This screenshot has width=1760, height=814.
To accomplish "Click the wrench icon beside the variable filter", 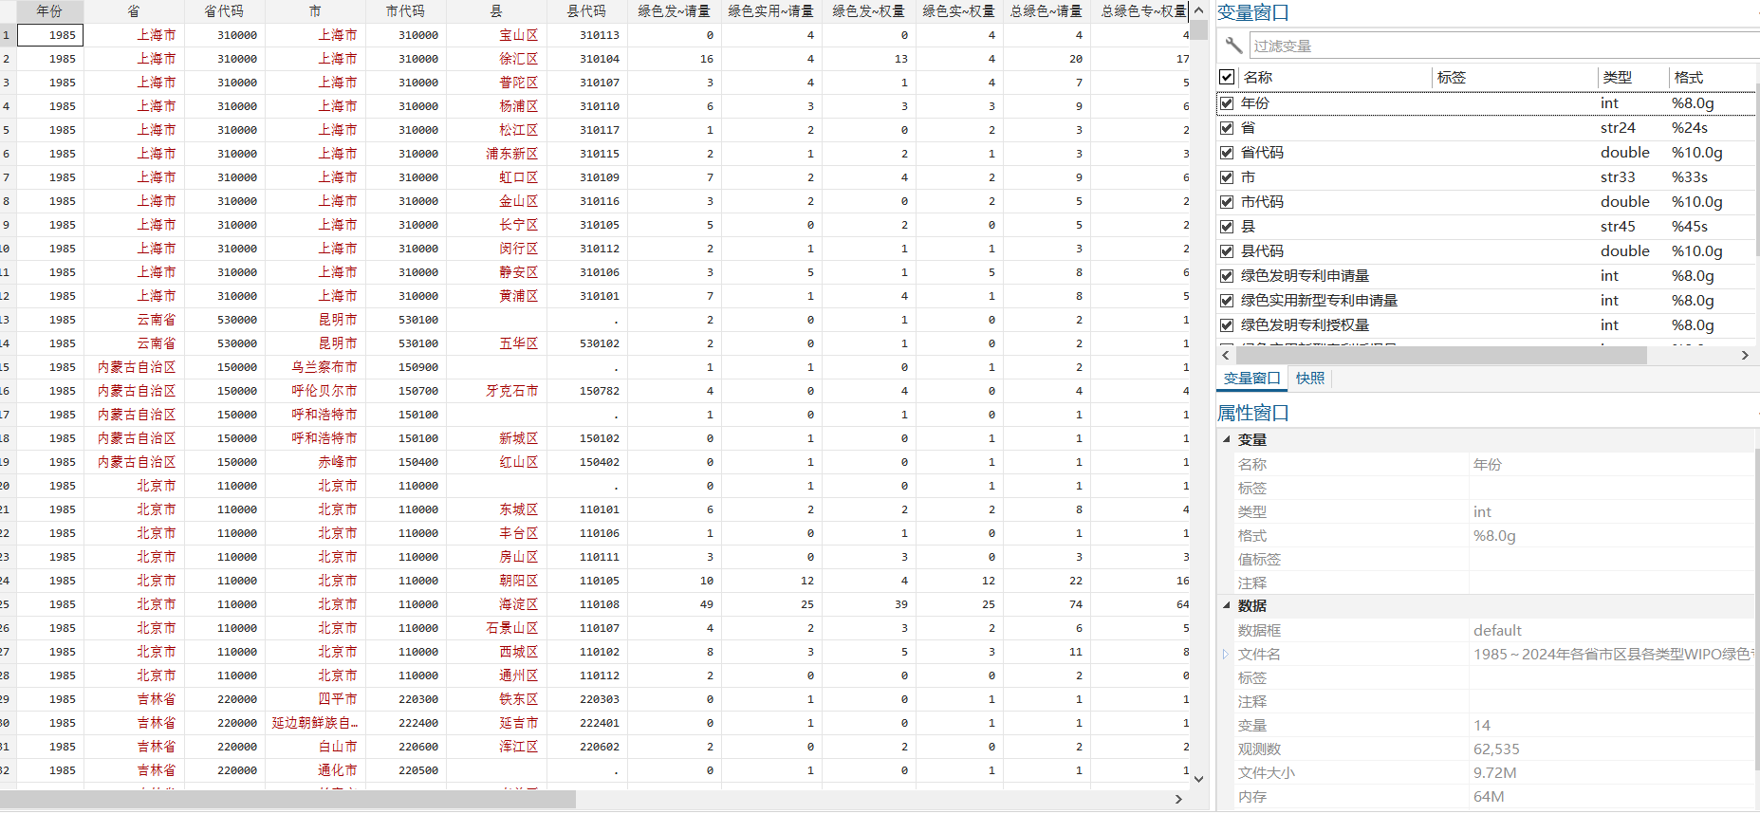I will (1233, 46).
